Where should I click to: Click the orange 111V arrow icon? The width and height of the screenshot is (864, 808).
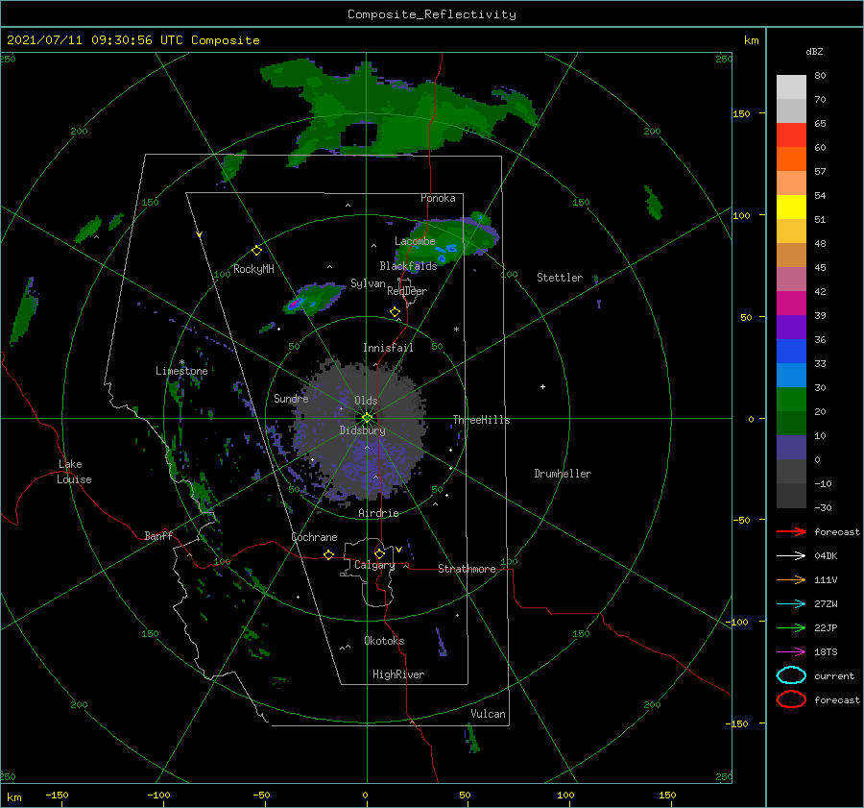(791, 579)
